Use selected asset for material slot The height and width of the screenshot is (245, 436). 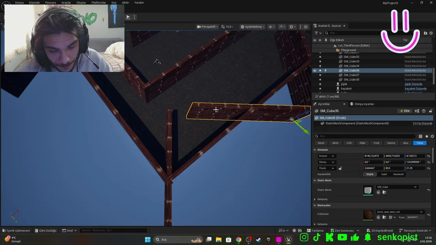click(x=378, y=217)
